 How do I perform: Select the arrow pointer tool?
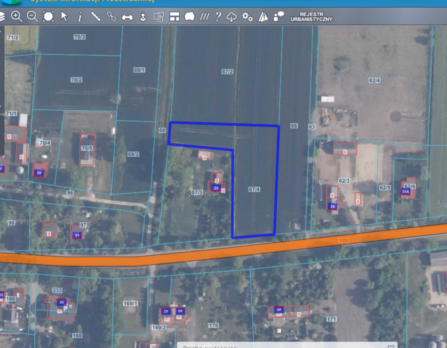tap(64, 16)
